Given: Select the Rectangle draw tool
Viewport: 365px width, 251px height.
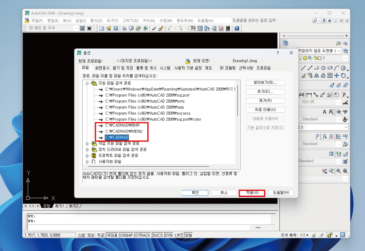Looking at the screenshot, I should (330, 68).
